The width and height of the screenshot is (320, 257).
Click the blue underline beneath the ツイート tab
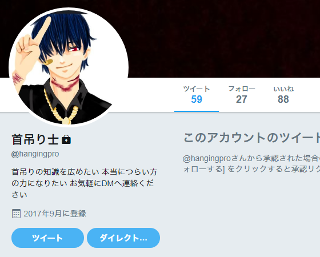coord(197,111)
